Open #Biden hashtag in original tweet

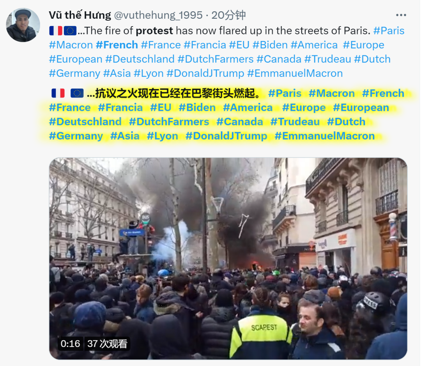(x=270, y=45)
